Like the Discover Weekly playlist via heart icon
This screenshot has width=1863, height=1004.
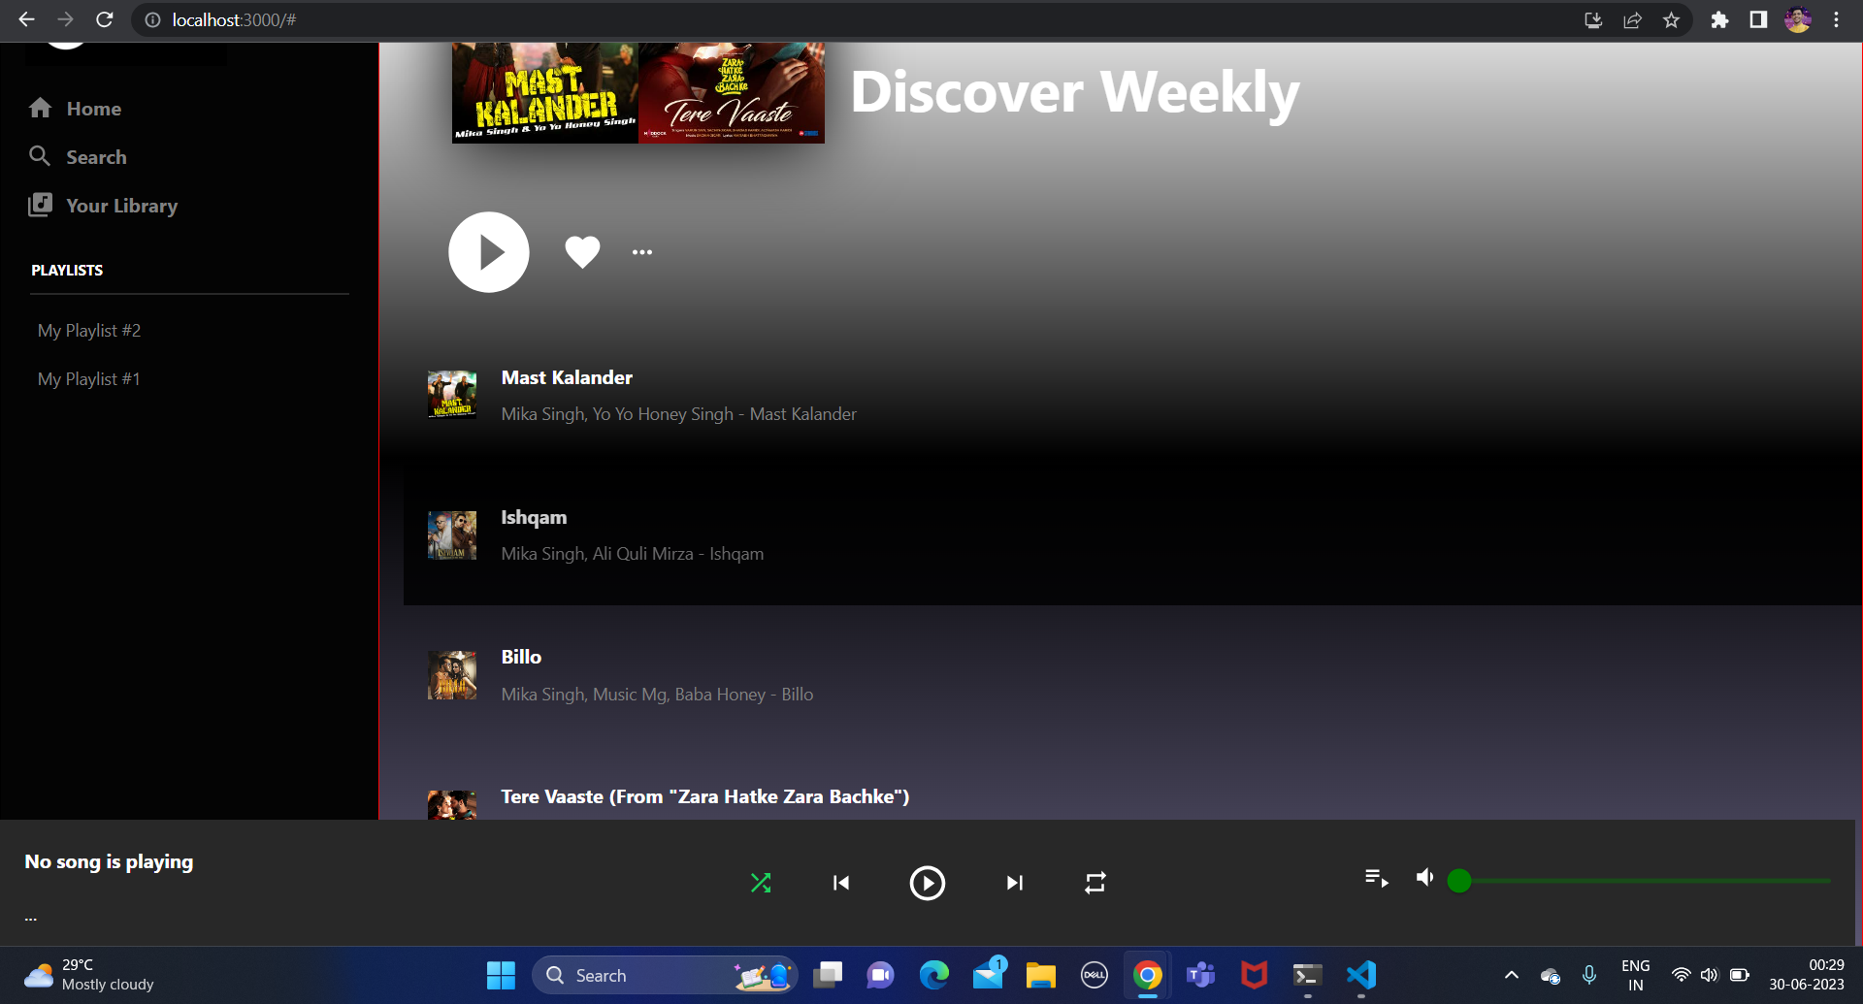point(581,251)
